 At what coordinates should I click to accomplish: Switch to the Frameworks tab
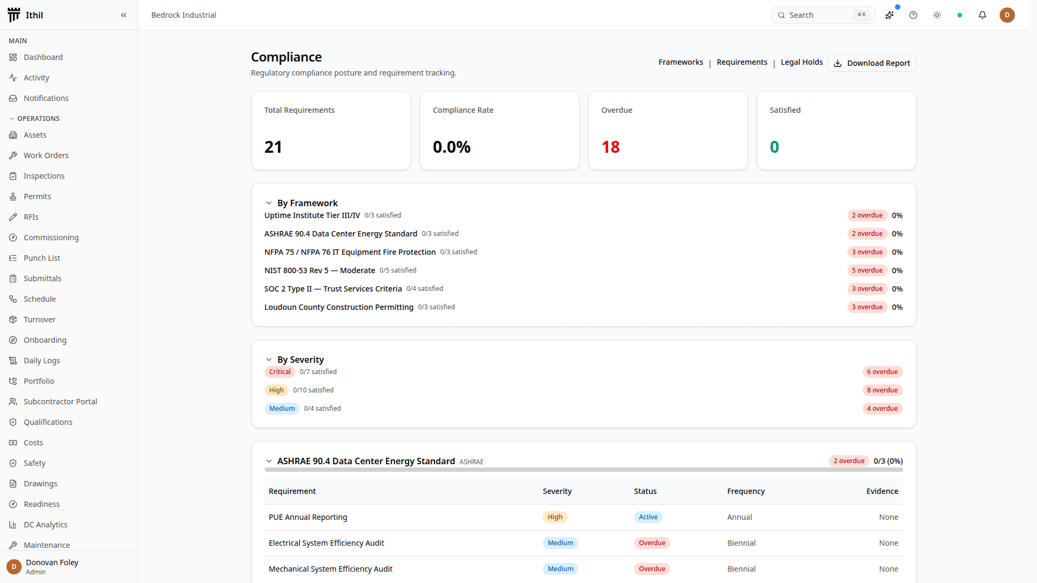tap(681, 62)
